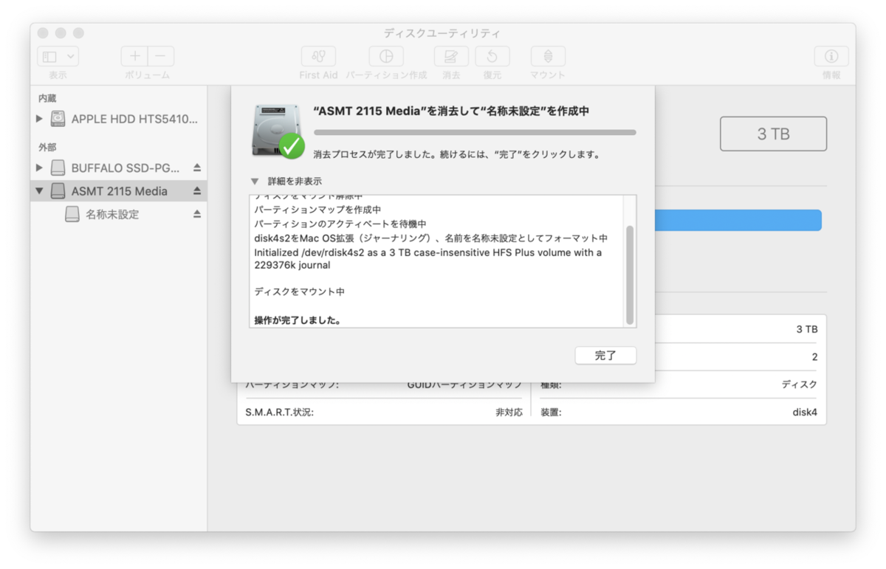Eject the 名称未設定 volume
Image resolution: width=886 pixels, height=569 pixels.
[197, 215]
